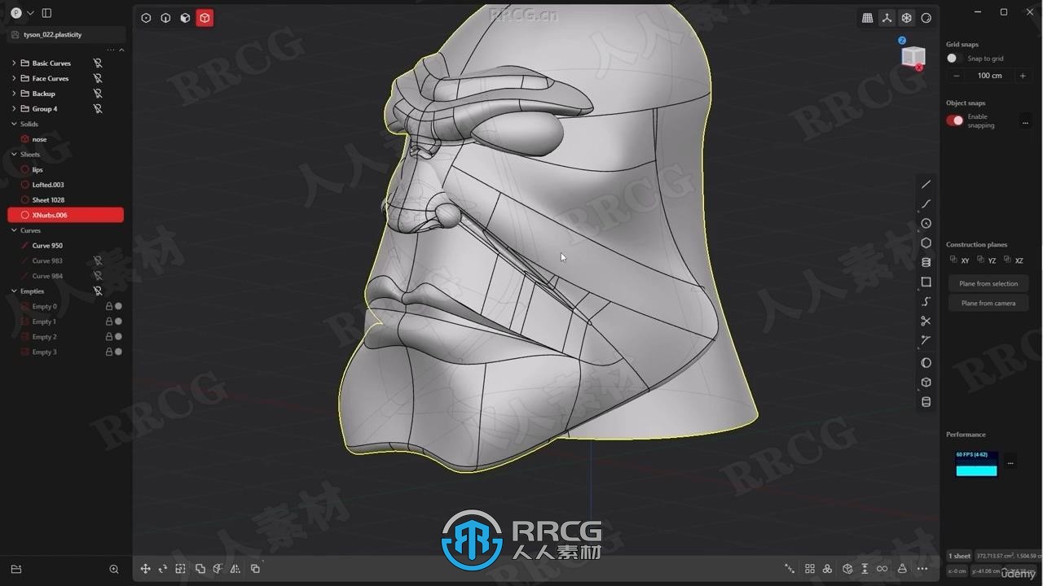Click Plane from camera button

[988, 303]
